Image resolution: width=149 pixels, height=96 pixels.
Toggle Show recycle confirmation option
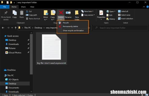coord(73,30)
